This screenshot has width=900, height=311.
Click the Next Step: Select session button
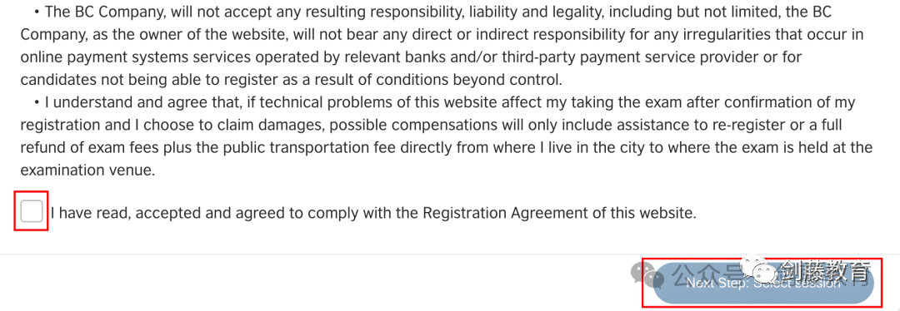click(763, 283)
